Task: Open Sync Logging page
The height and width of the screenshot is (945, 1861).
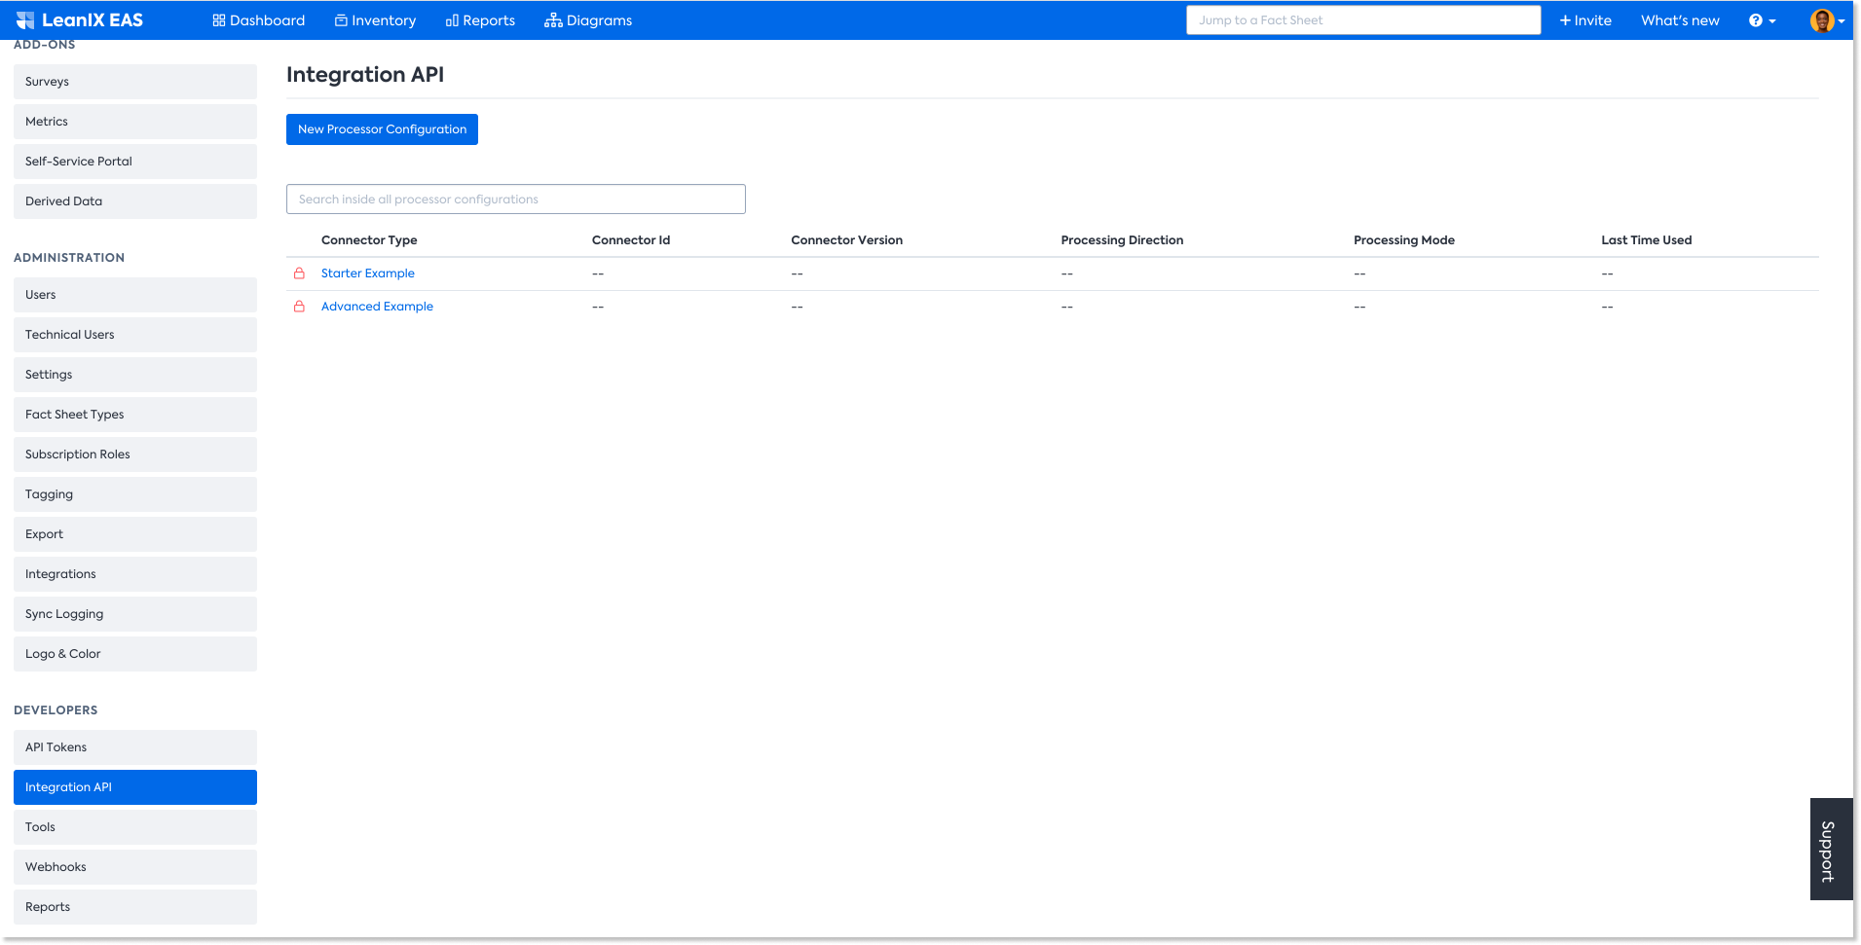Action: [135, 614]
